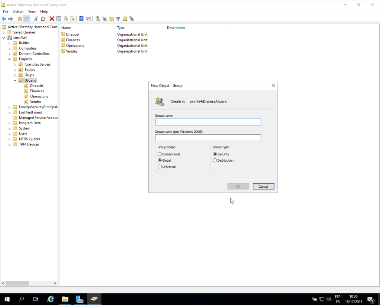Select the Domain local group scope
380x306 pixels.
tap(160, 154)
